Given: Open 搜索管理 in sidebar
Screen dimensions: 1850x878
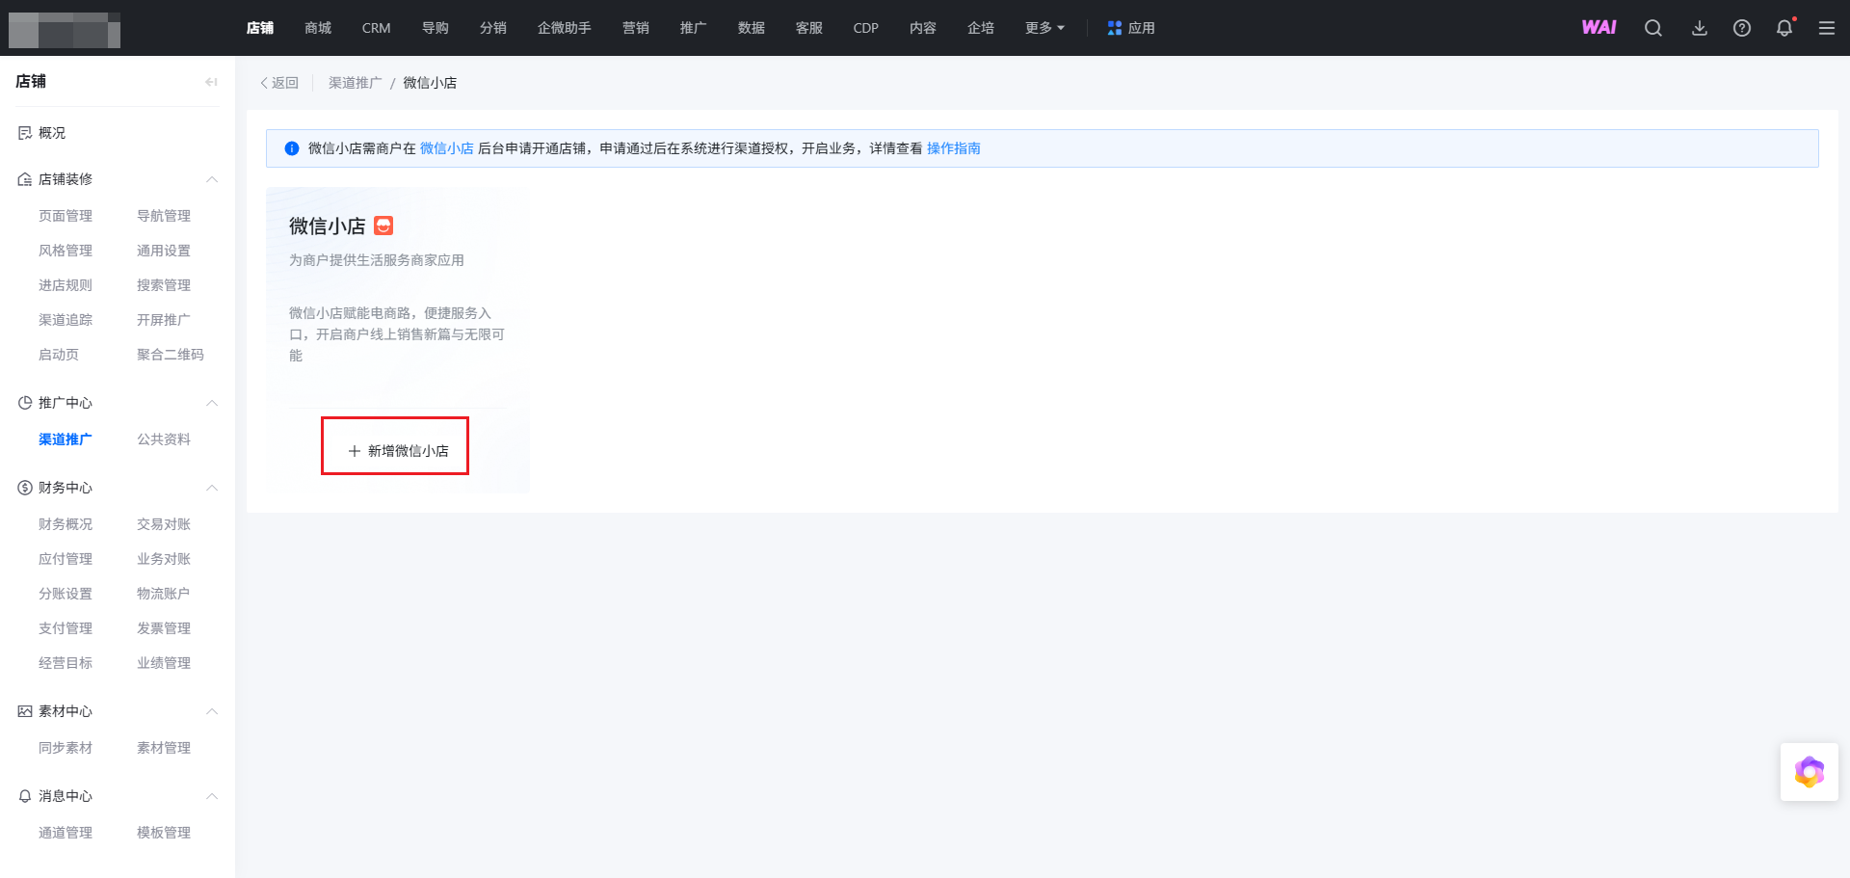Looking at the screenshot, I should pos(164,285).
